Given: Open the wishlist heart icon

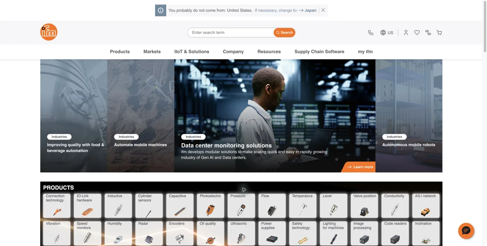Looking at the screenshot, I should (x=417, y=32).
